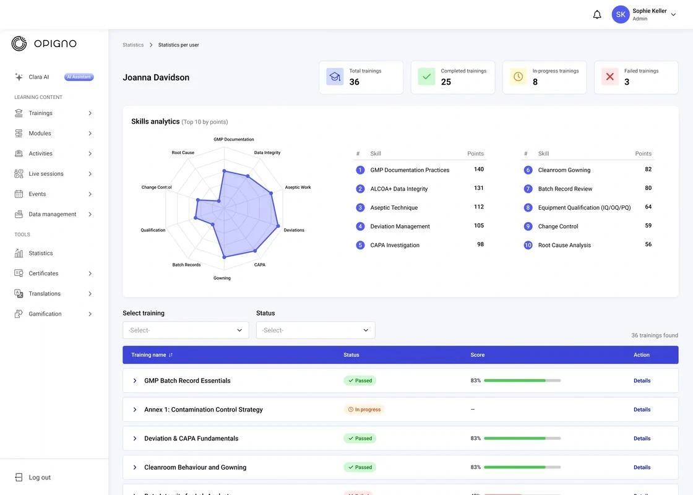Click the AI Assistant badge

pyautogui.click(x=79, y=77)
